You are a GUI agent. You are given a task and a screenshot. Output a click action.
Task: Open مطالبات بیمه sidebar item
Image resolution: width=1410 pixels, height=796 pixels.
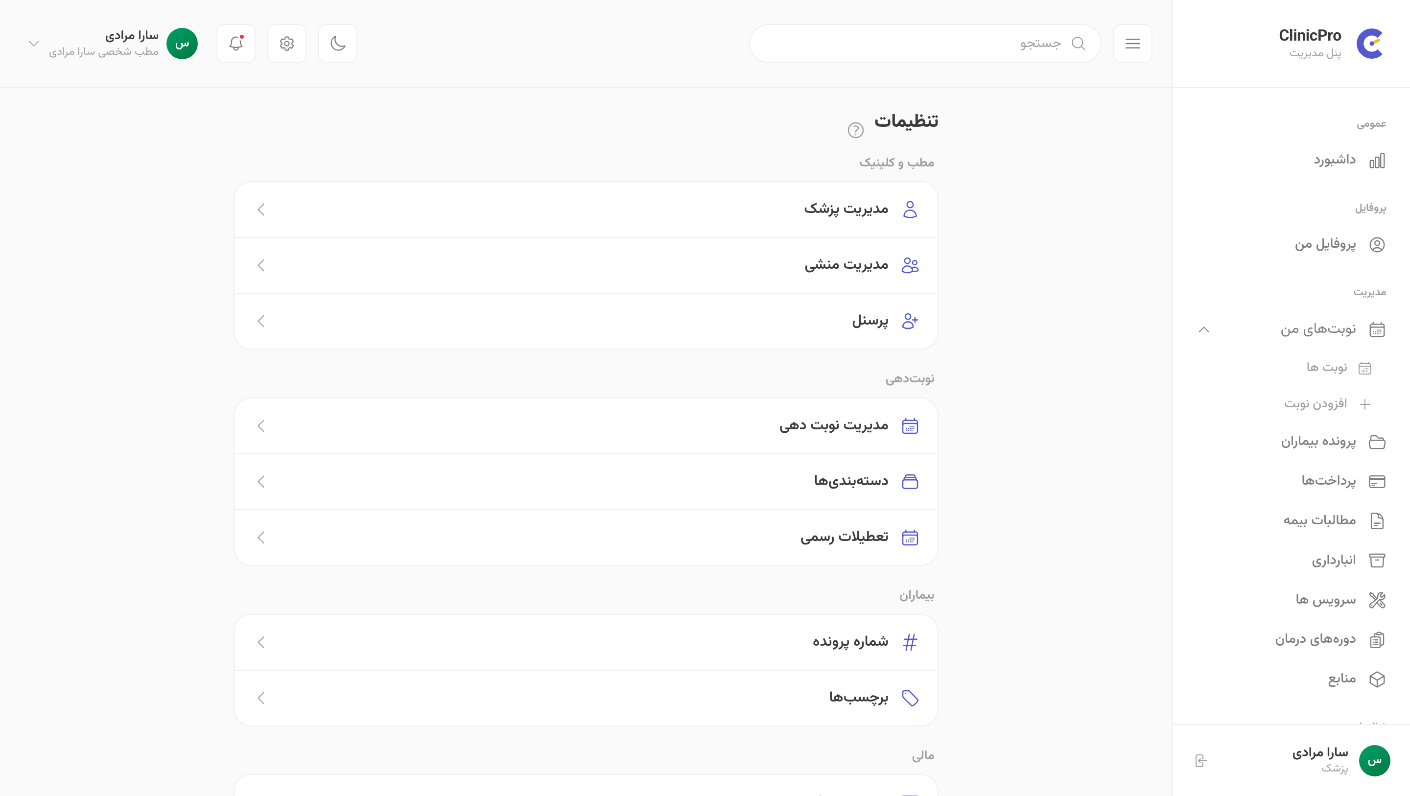tap(1291, 520)
